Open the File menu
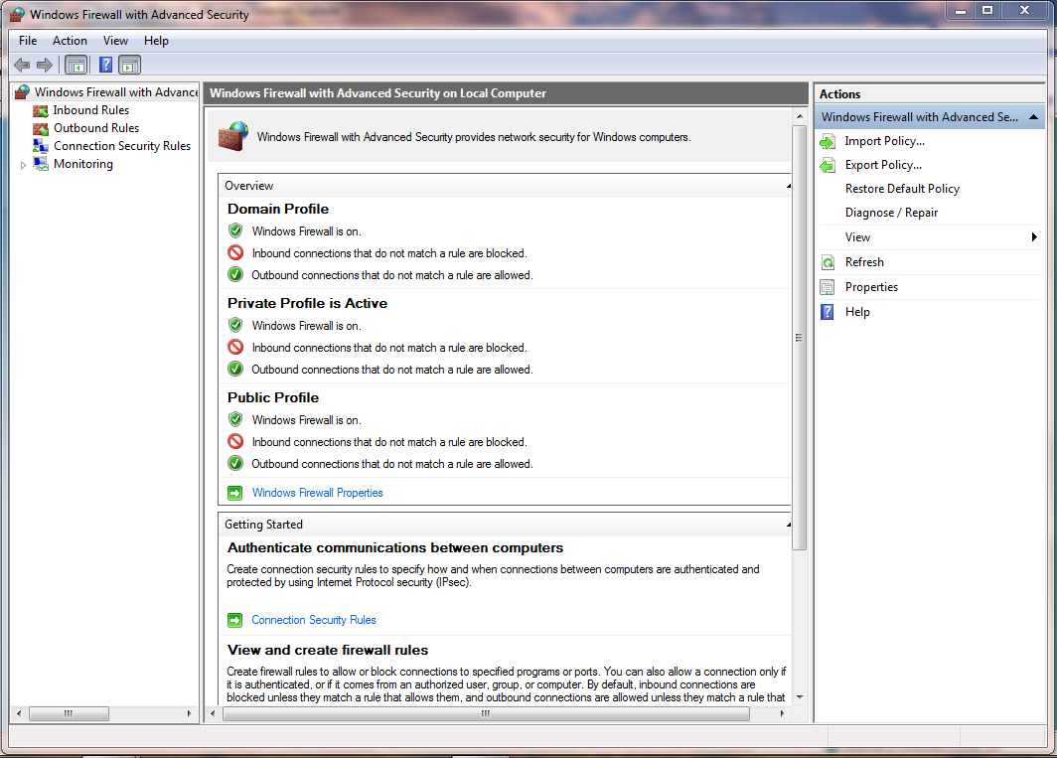This screenshot has height=758, width=1057. [28, 41]
